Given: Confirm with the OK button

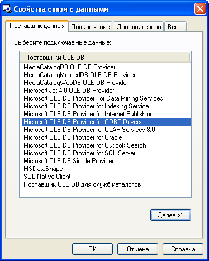Looking at the screenshot, I should tap(92, 249).
